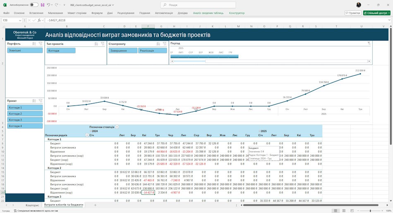Clear the filter on the Тип проєктів slicer
This screenshot has height=213, width=393.
click(103, 44)
